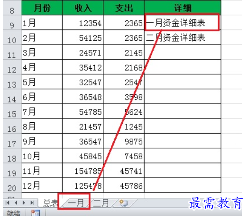Select the 6月 month cell
Viewport: 247px width, 218px height.
click(42, 97)
